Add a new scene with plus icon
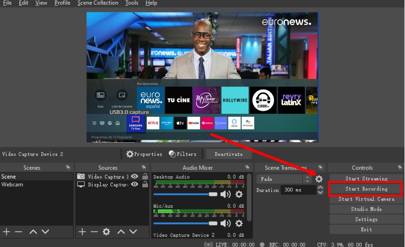The image size is (405, 247). [7, 232]
